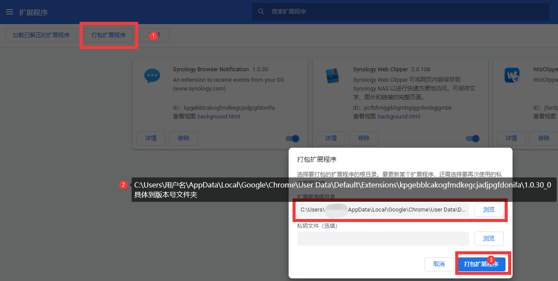
Task: Open the hamburger main menu icon
Action: tap(10, 12)
